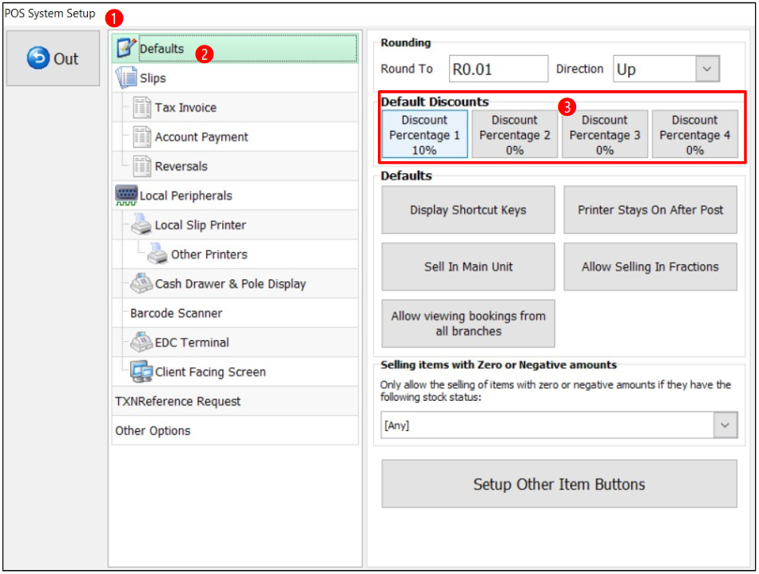Open the Slips section
Image resolution: width=759 pixels, height=574 pixels.
pyautogui.click(x=235, y=78)
